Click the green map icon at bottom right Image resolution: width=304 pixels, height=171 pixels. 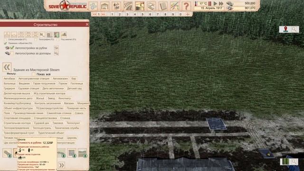click(285, 161)
